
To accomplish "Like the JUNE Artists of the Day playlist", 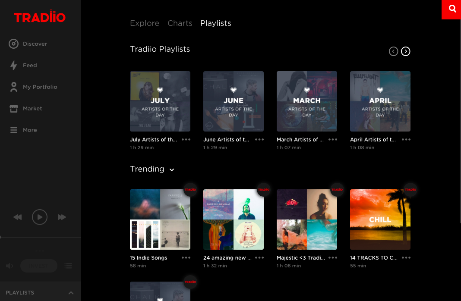I will tap(233, 90).
